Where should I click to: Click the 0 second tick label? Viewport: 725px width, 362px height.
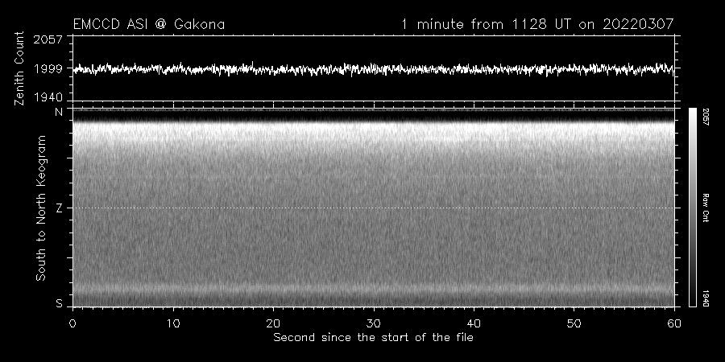[72, 323]
